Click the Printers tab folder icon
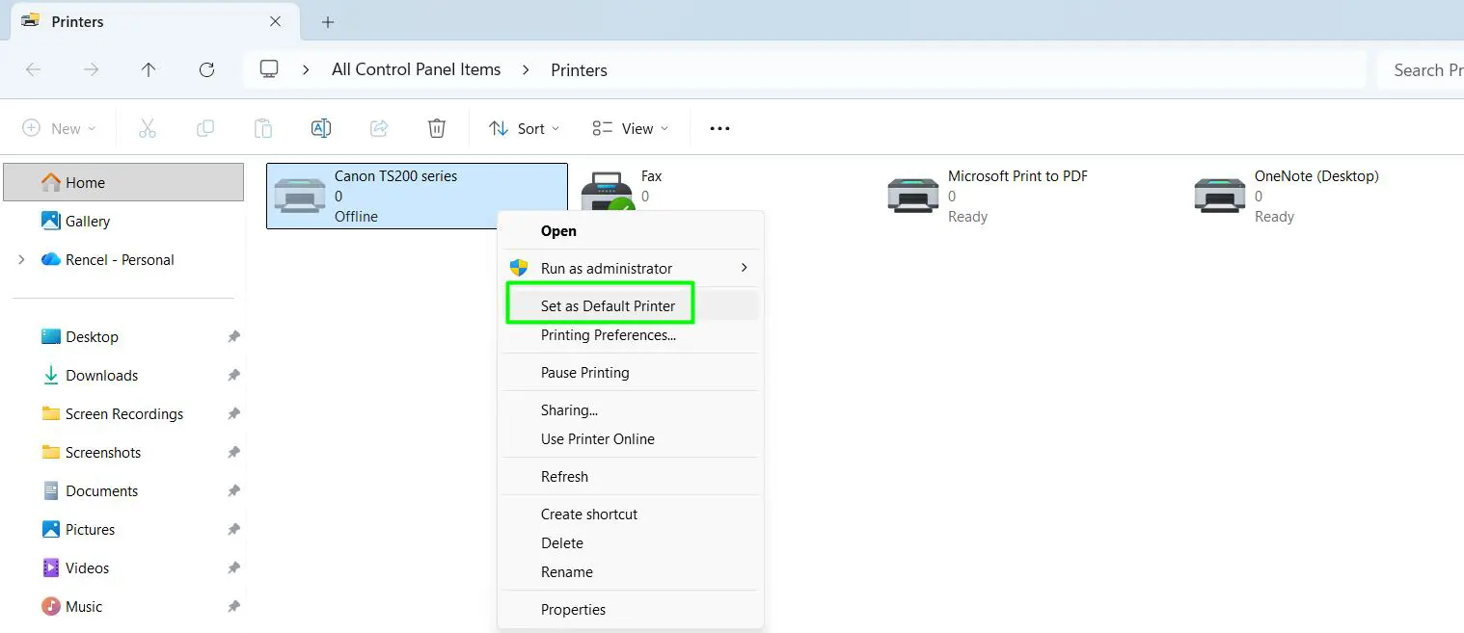 31,20
